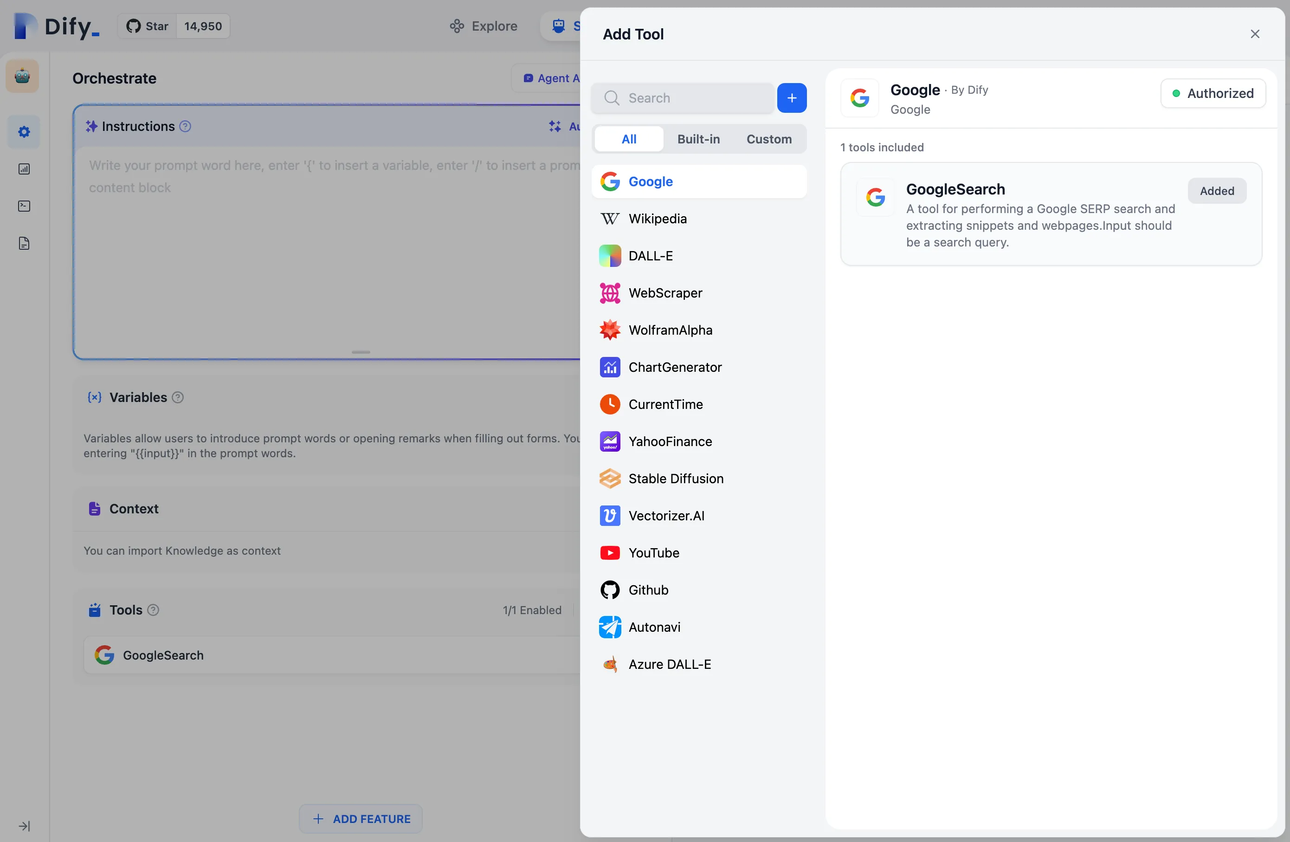Open ChartGenerator tool provider
Screen dimensions: 1290x842
click(x=674, y=367)
